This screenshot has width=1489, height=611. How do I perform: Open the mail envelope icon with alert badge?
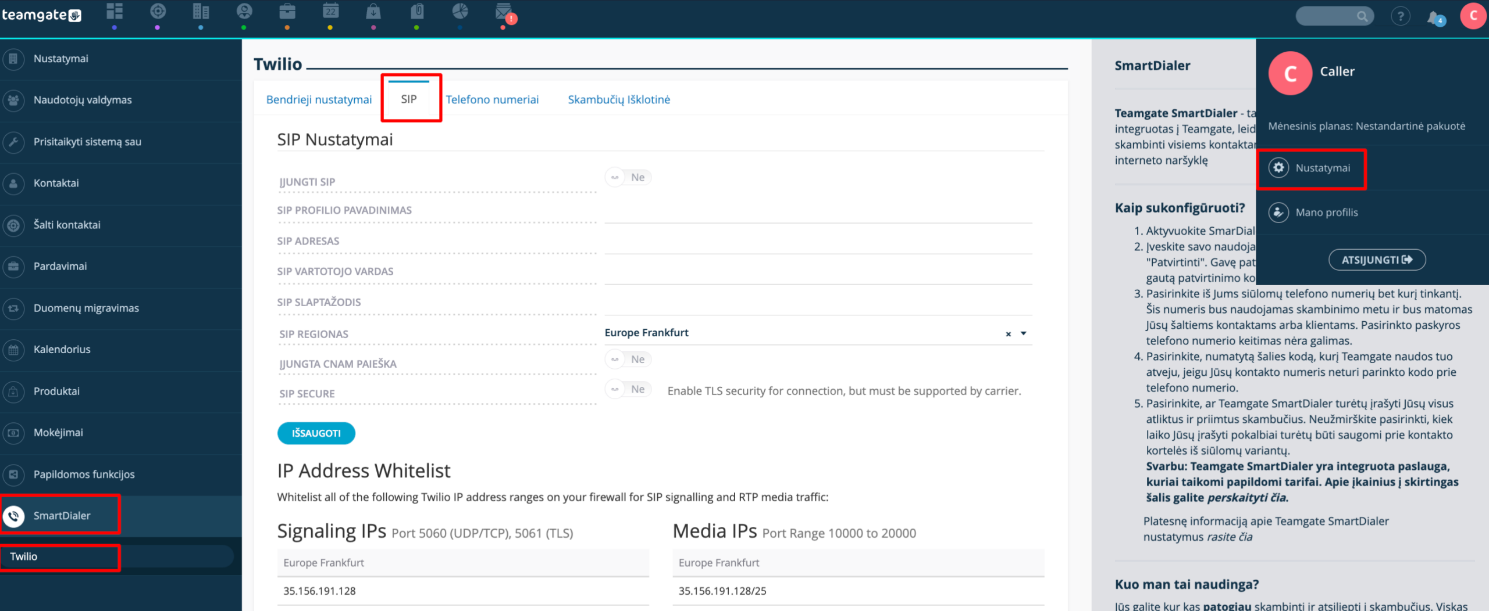coord(504,13)
